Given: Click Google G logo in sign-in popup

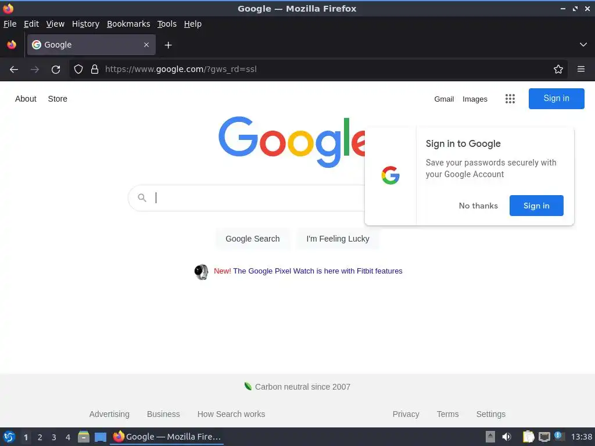Looking at the screenshot, I should pos(390,175).
